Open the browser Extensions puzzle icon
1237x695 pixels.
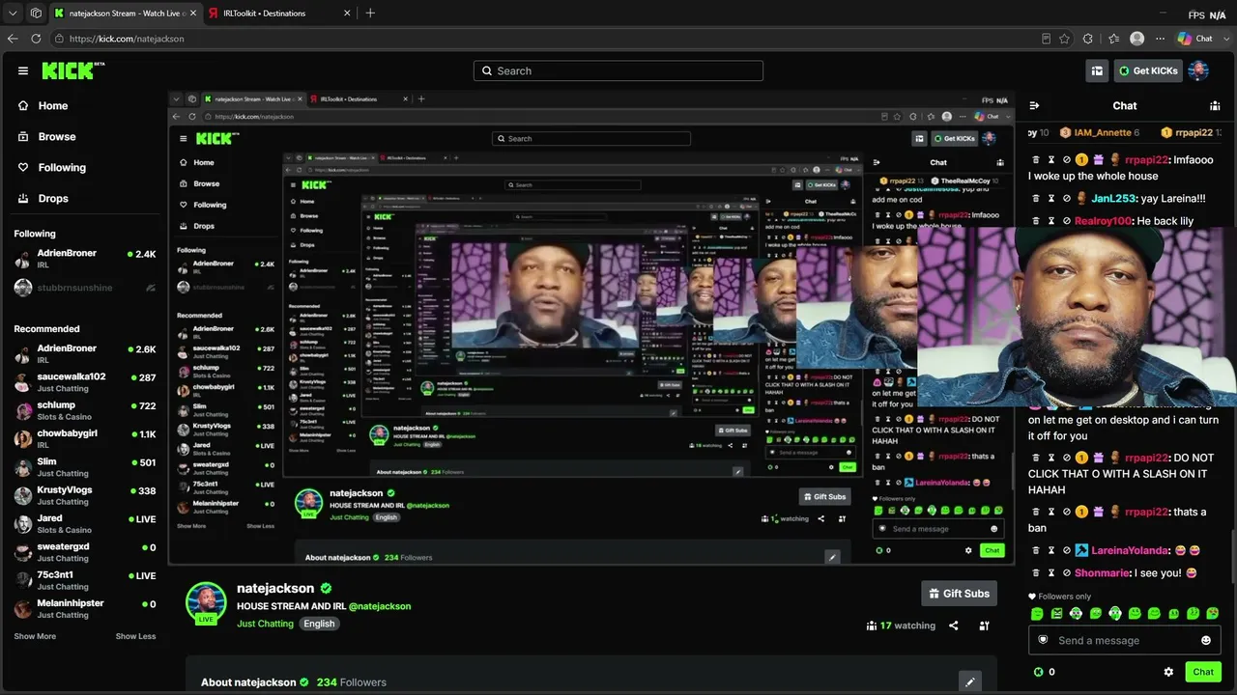click(1088, 39)
